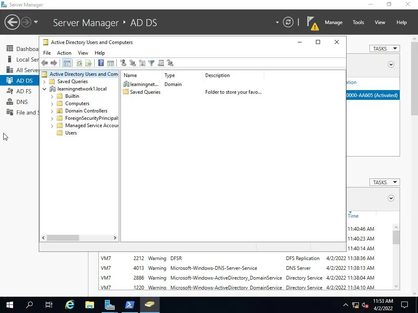Expand Domain Controllers node
This screenshot has width=418, height=313.
click(52, 111)
